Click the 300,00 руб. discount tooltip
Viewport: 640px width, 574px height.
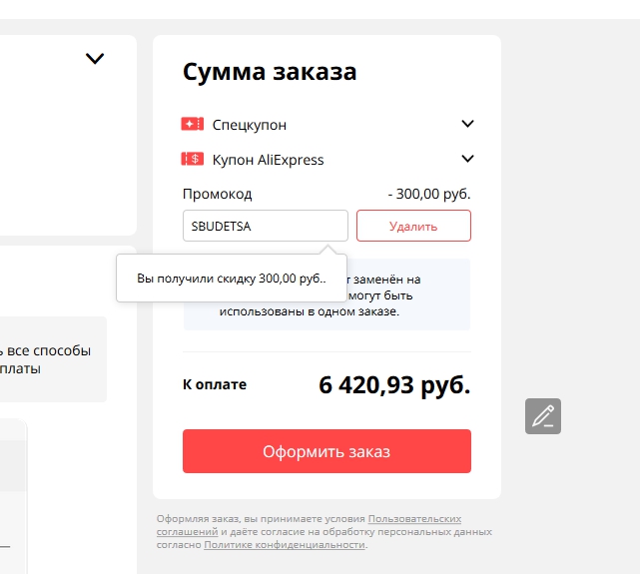pos(231,279)
